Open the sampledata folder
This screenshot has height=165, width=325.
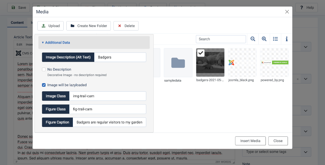click(178, 63)
